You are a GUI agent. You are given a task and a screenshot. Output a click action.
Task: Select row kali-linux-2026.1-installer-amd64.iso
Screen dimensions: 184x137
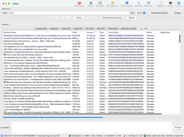(x=91, y=99)
